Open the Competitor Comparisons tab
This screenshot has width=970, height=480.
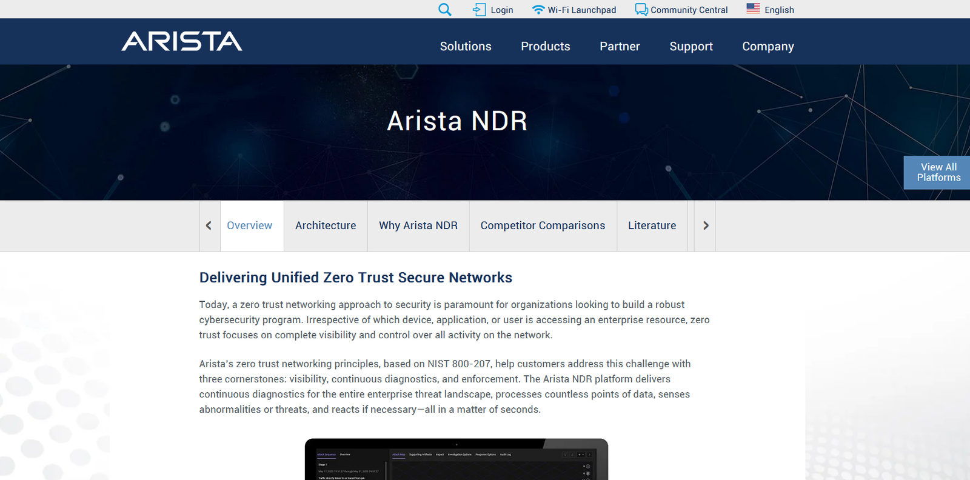pos(543,225)
